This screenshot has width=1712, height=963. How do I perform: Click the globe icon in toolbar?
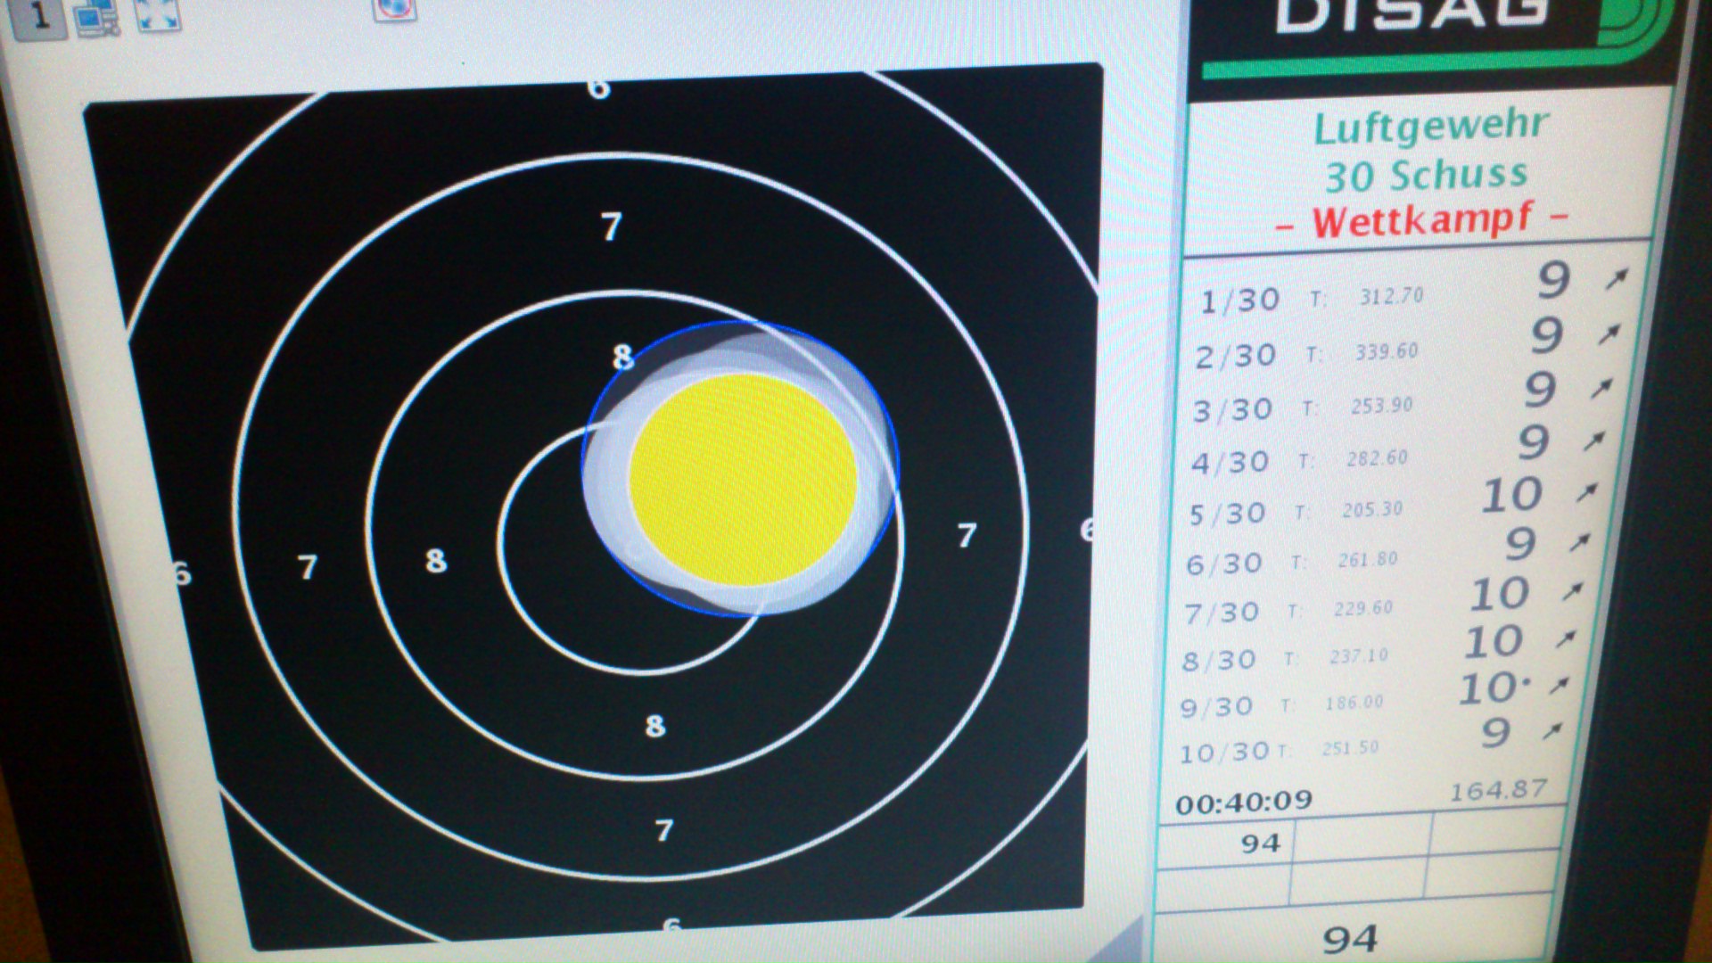(394, 9)
